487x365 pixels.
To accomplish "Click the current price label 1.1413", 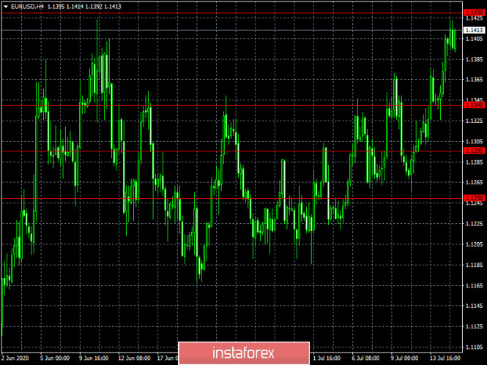I will [x=474, y=30].
